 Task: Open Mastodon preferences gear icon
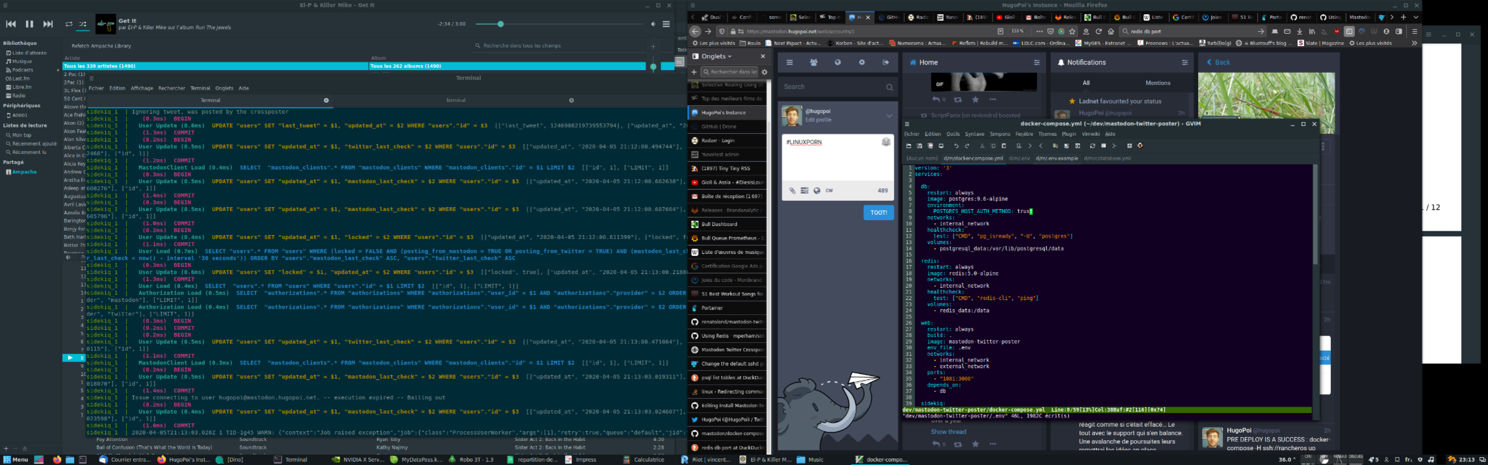click(861, 62)
